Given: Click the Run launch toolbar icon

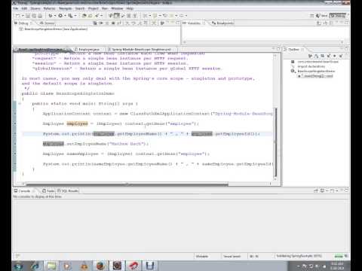Looking at the screenshot, I should (x=60, y=16).
